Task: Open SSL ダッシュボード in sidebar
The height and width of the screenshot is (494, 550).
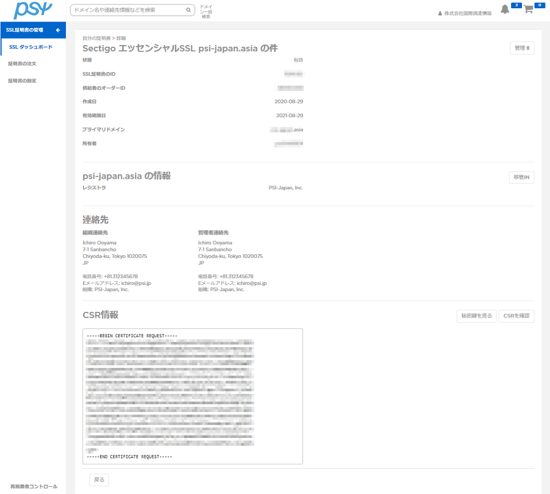Action: point(31,47)
